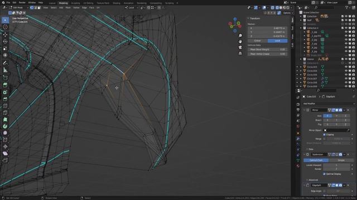Viewport: 357px width, 200px height.
Task: Toggle Mirror Axis X button
Action: coord(327,116)
